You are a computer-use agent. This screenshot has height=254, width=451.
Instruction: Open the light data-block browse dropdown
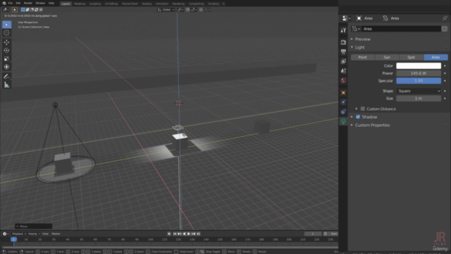click(x=356, y=29)
